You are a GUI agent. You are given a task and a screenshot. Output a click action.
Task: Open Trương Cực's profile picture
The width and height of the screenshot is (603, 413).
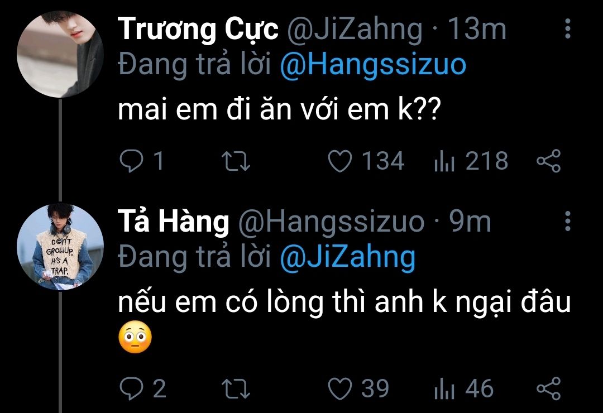pos(60,54)
